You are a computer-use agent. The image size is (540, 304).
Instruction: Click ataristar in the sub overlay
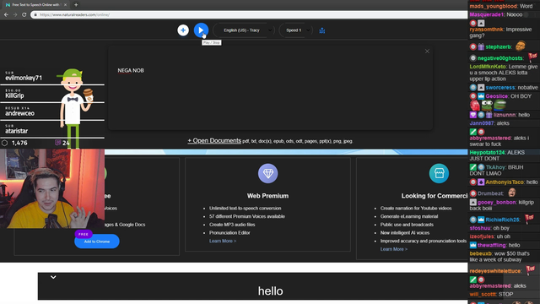pyautogui.click(x=17, y=131)
